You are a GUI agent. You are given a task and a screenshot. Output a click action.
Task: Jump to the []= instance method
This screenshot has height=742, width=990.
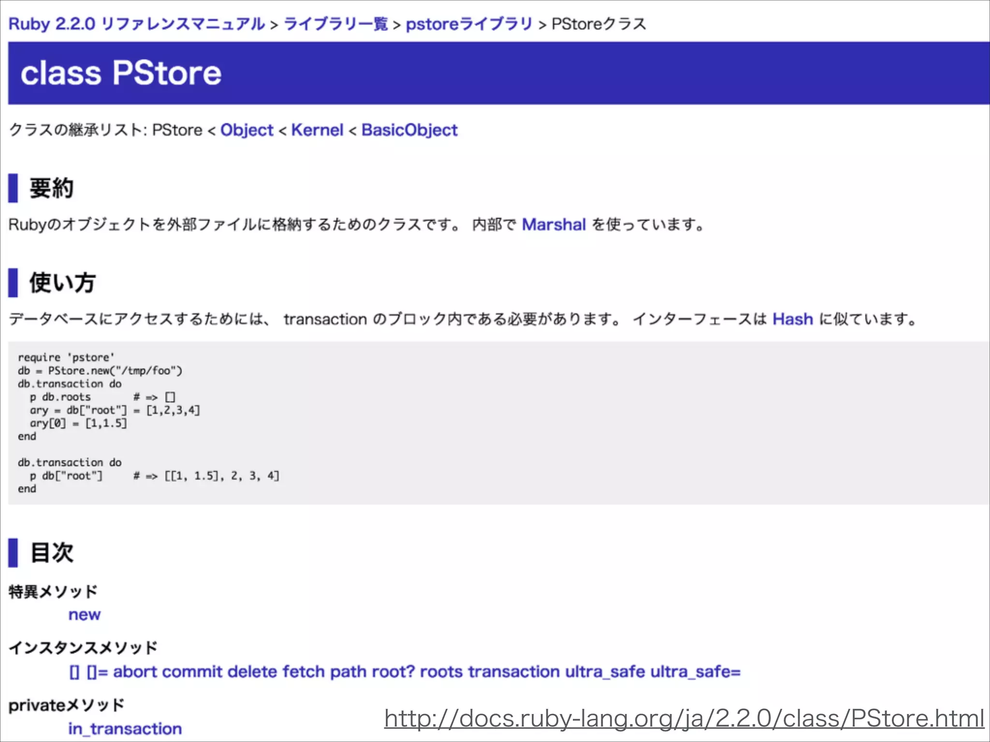point(97,672)
